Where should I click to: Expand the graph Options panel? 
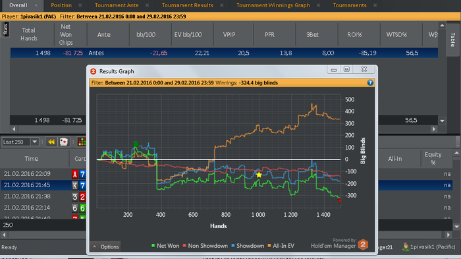tap(105, 246)
